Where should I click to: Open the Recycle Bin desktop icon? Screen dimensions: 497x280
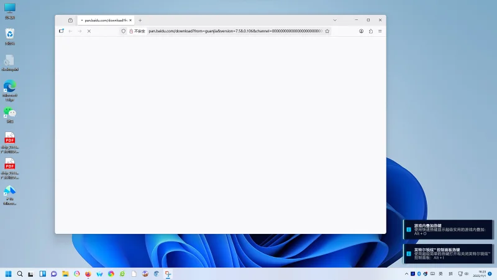[10, 36]
